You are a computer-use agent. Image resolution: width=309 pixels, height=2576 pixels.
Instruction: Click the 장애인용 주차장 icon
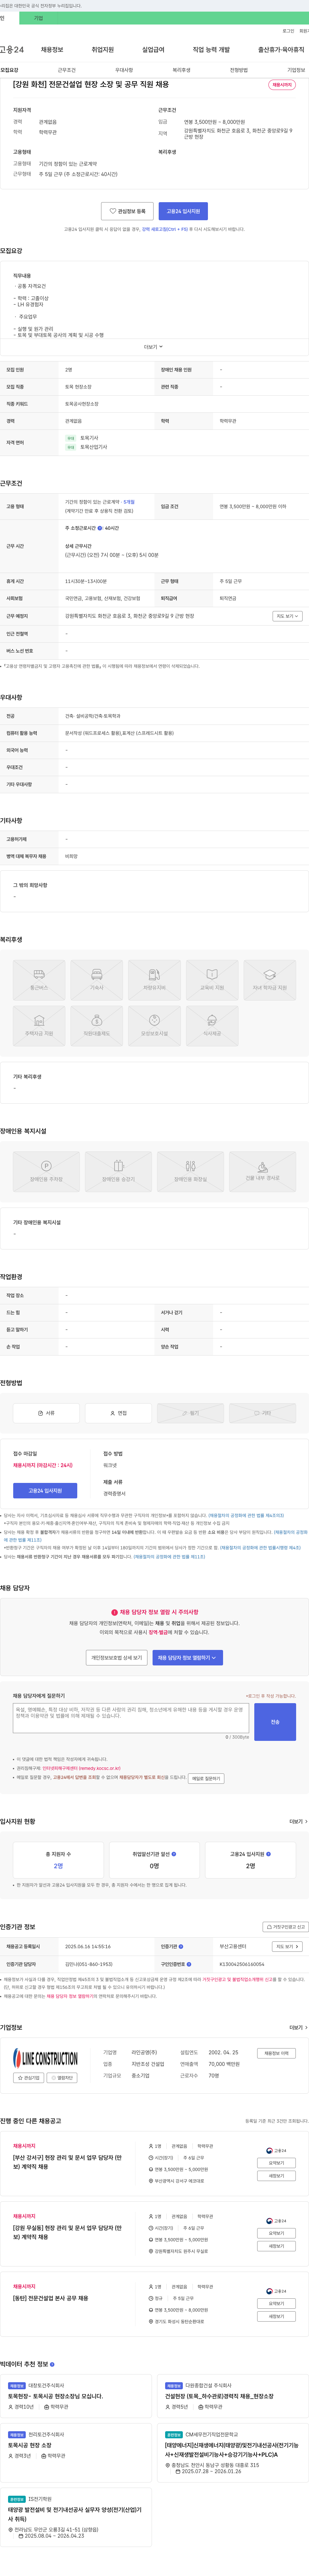coord(46,1172)
